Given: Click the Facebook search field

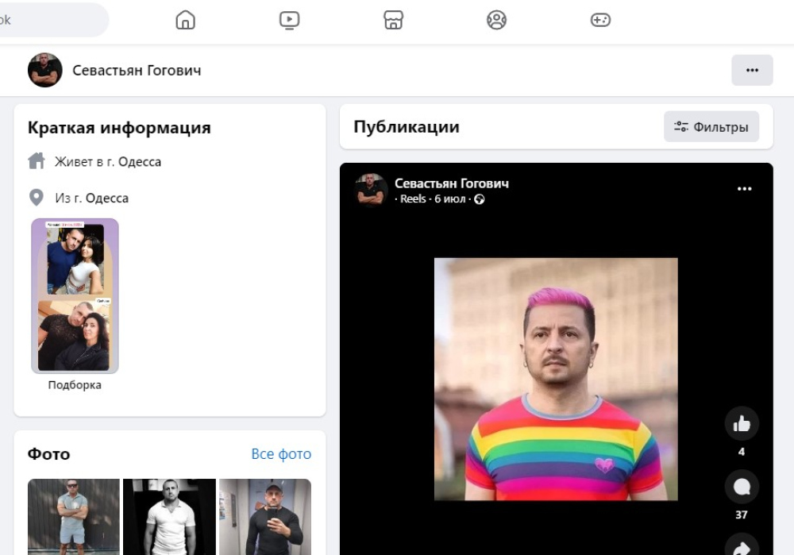Looking at the screenshot, I should (52, 20).
